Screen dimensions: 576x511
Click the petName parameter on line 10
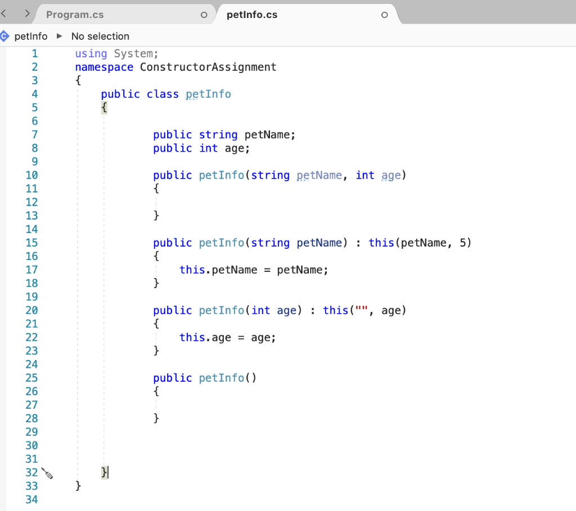[x=318, y=175]
